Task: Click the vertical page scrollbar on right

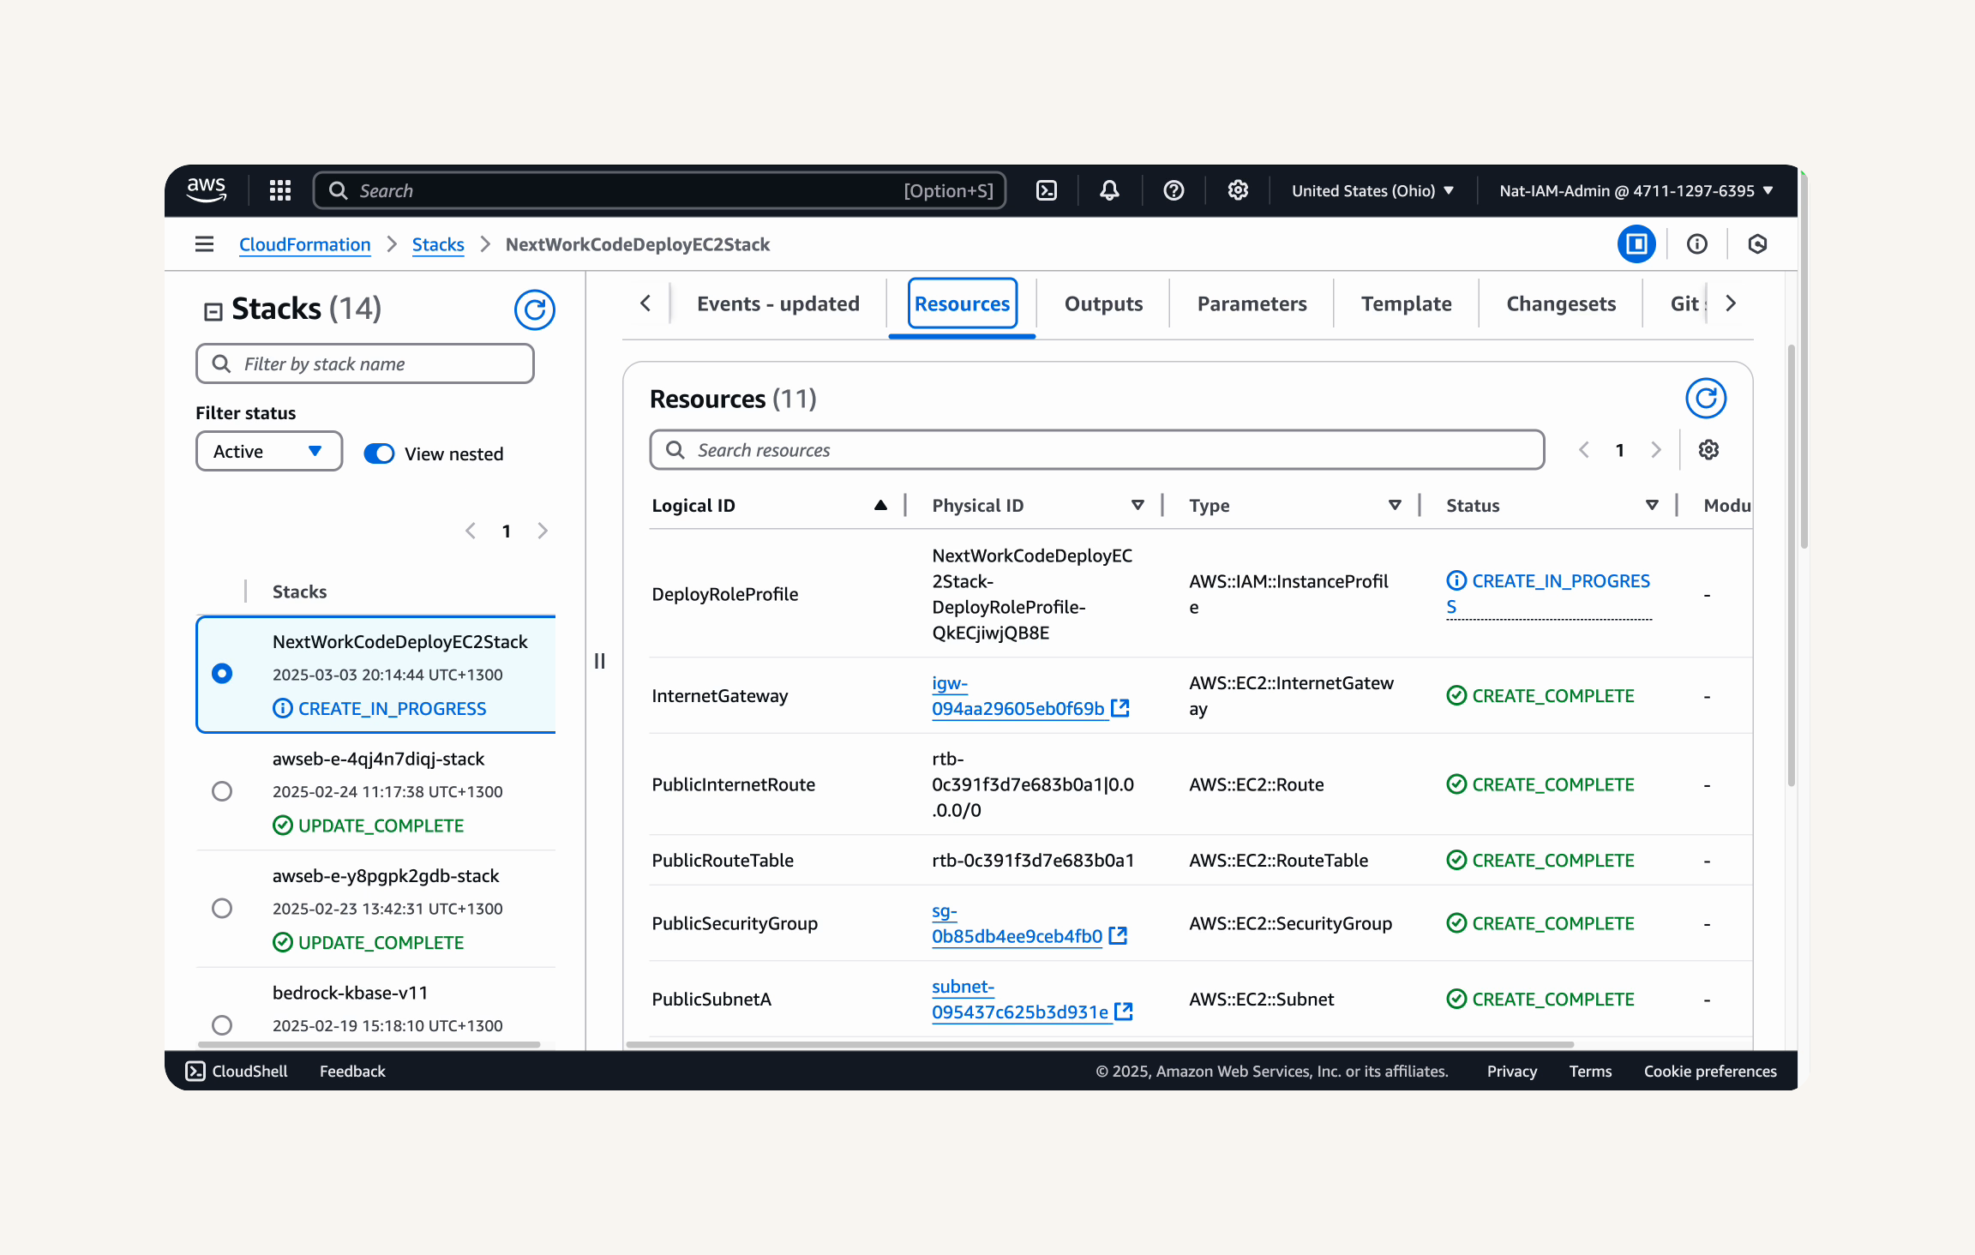Action: (1804, 360)
